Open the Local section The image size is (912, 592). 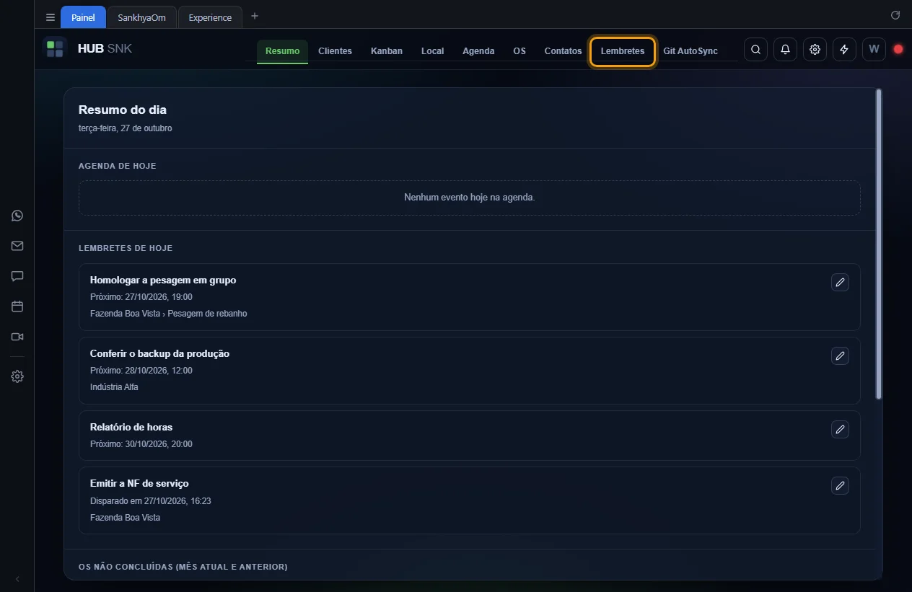(432, 51)
